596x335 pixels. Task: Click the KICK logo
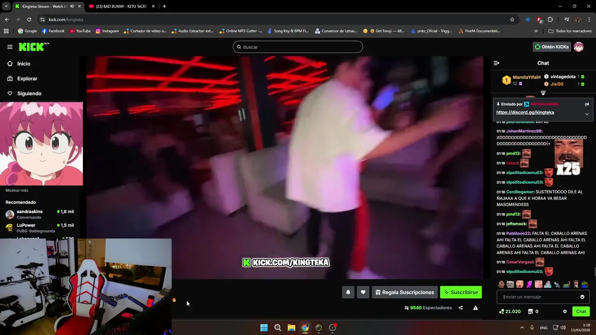[34, 47]
